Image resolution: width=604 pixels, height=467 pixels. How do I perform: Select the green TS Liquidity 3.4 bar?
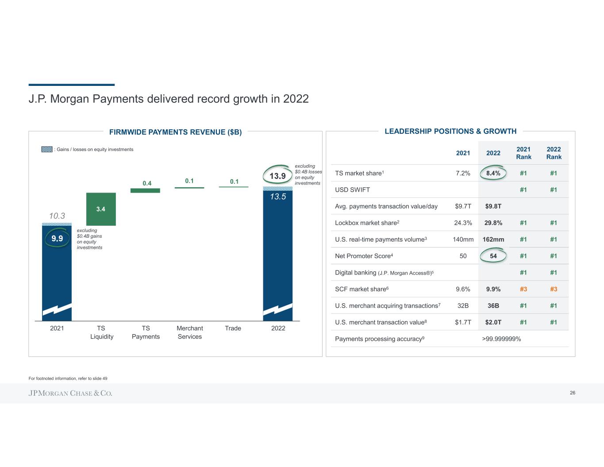101,209
